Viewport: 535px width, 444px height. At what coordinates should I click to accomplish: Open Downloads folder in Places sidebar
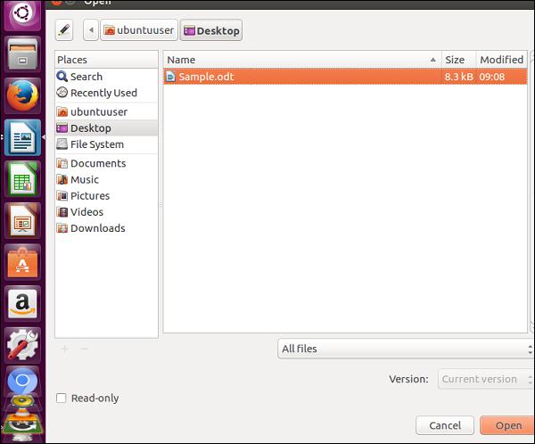pos(97,228)
